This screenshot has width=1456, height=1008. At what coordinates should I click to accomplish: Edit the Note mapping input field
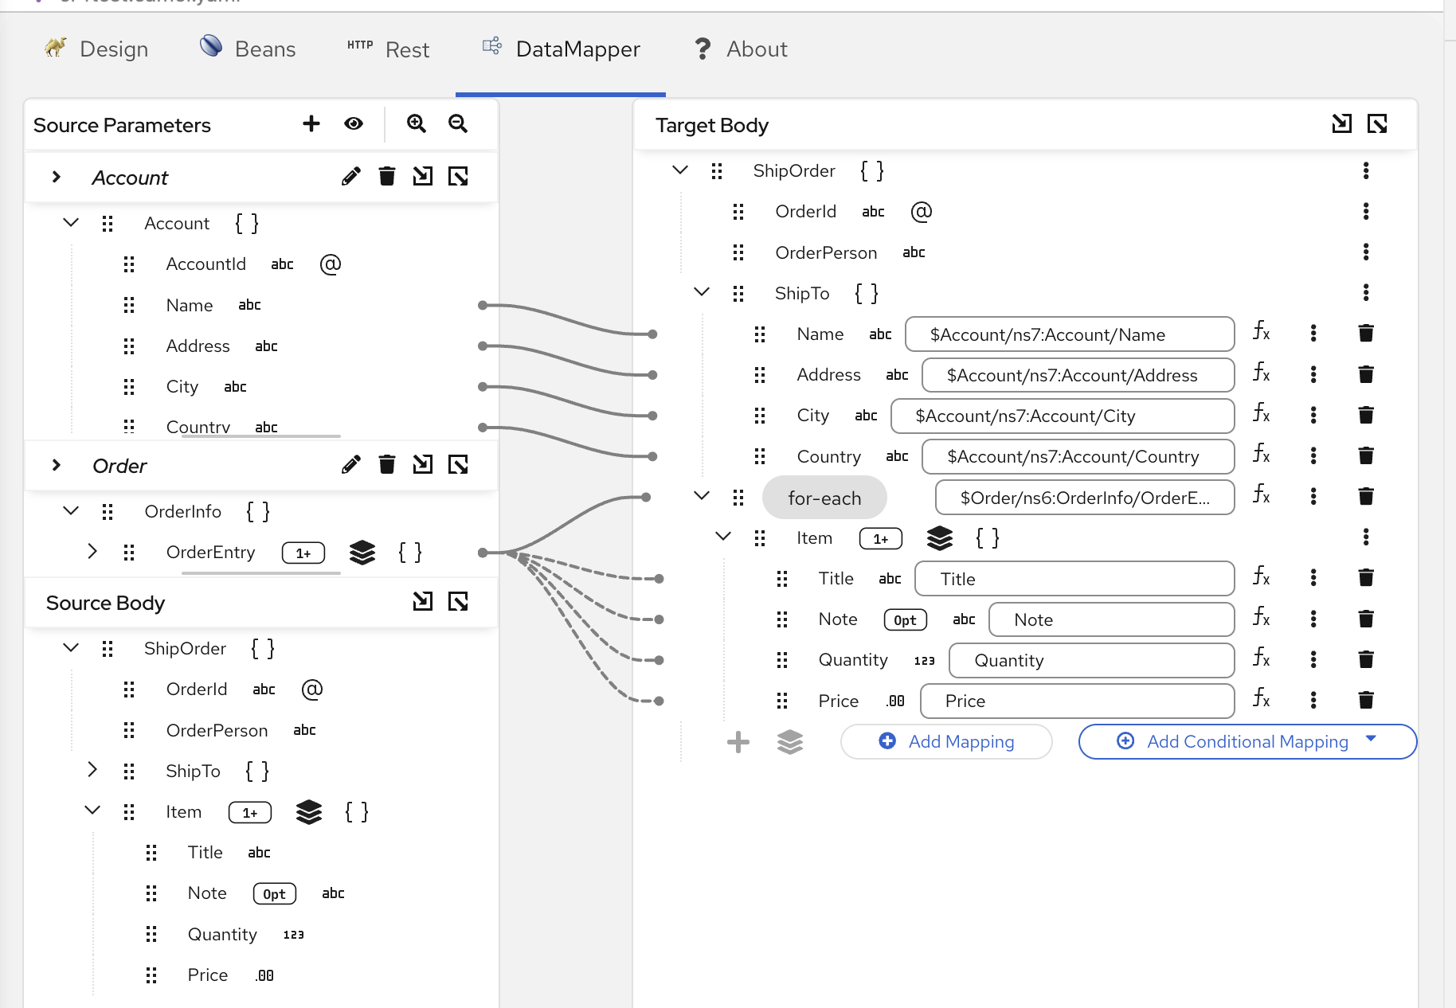[1112, 619]
